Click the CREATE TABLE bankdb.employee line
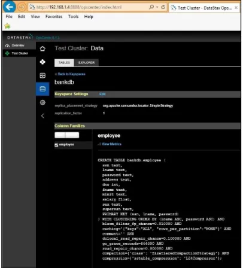243x268 pixels. pos(132,160)
